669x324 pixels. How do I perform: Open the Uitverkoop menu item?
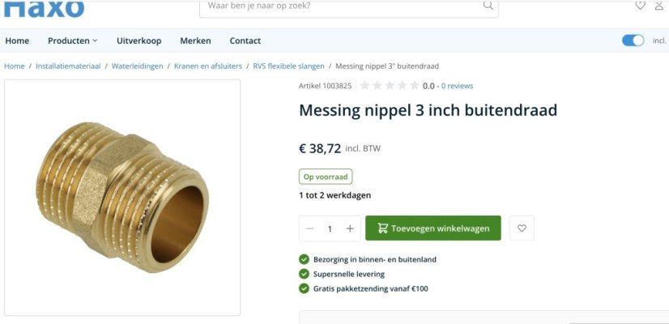(138, 40)
